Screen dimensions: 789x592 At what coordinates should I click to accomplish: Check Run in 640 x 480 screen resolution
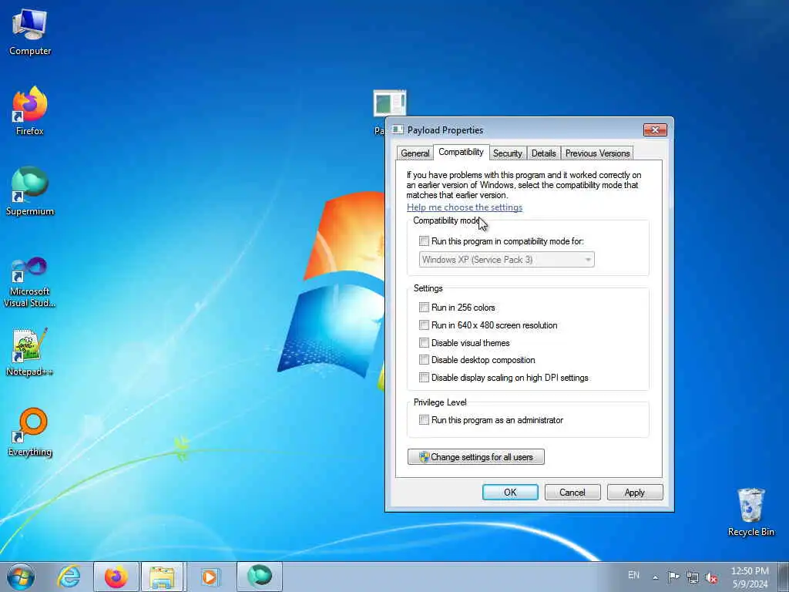[425, 325]
